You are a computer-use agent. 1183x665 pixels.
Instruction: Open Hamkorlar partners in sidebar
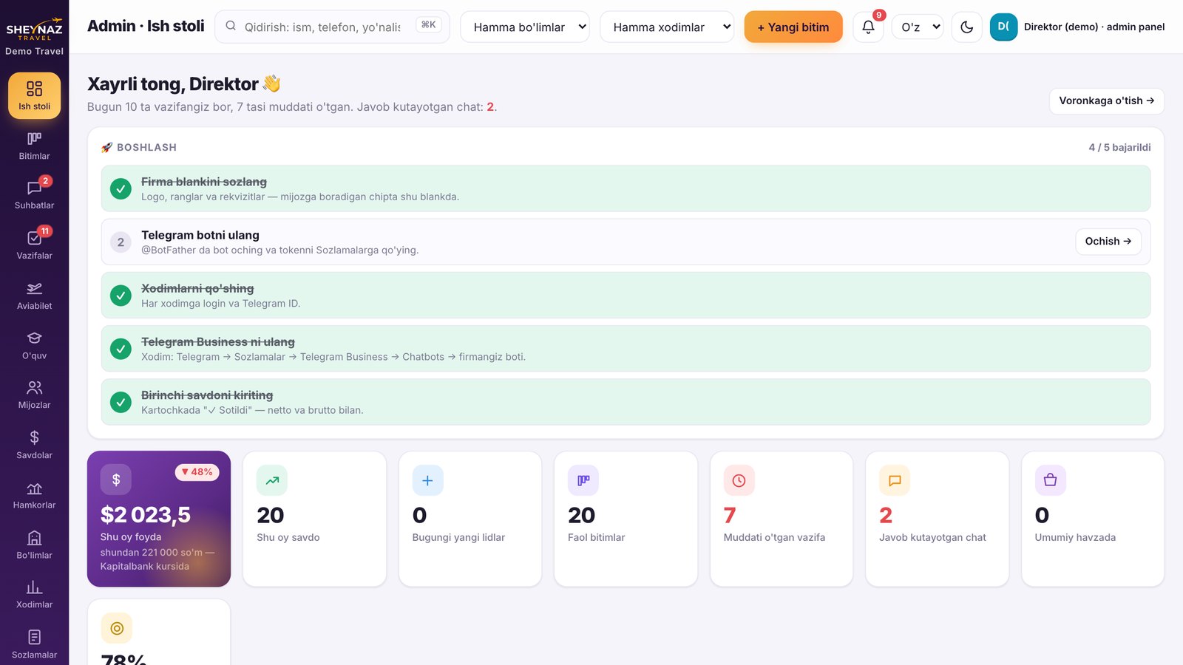click(x=34, y=495)
